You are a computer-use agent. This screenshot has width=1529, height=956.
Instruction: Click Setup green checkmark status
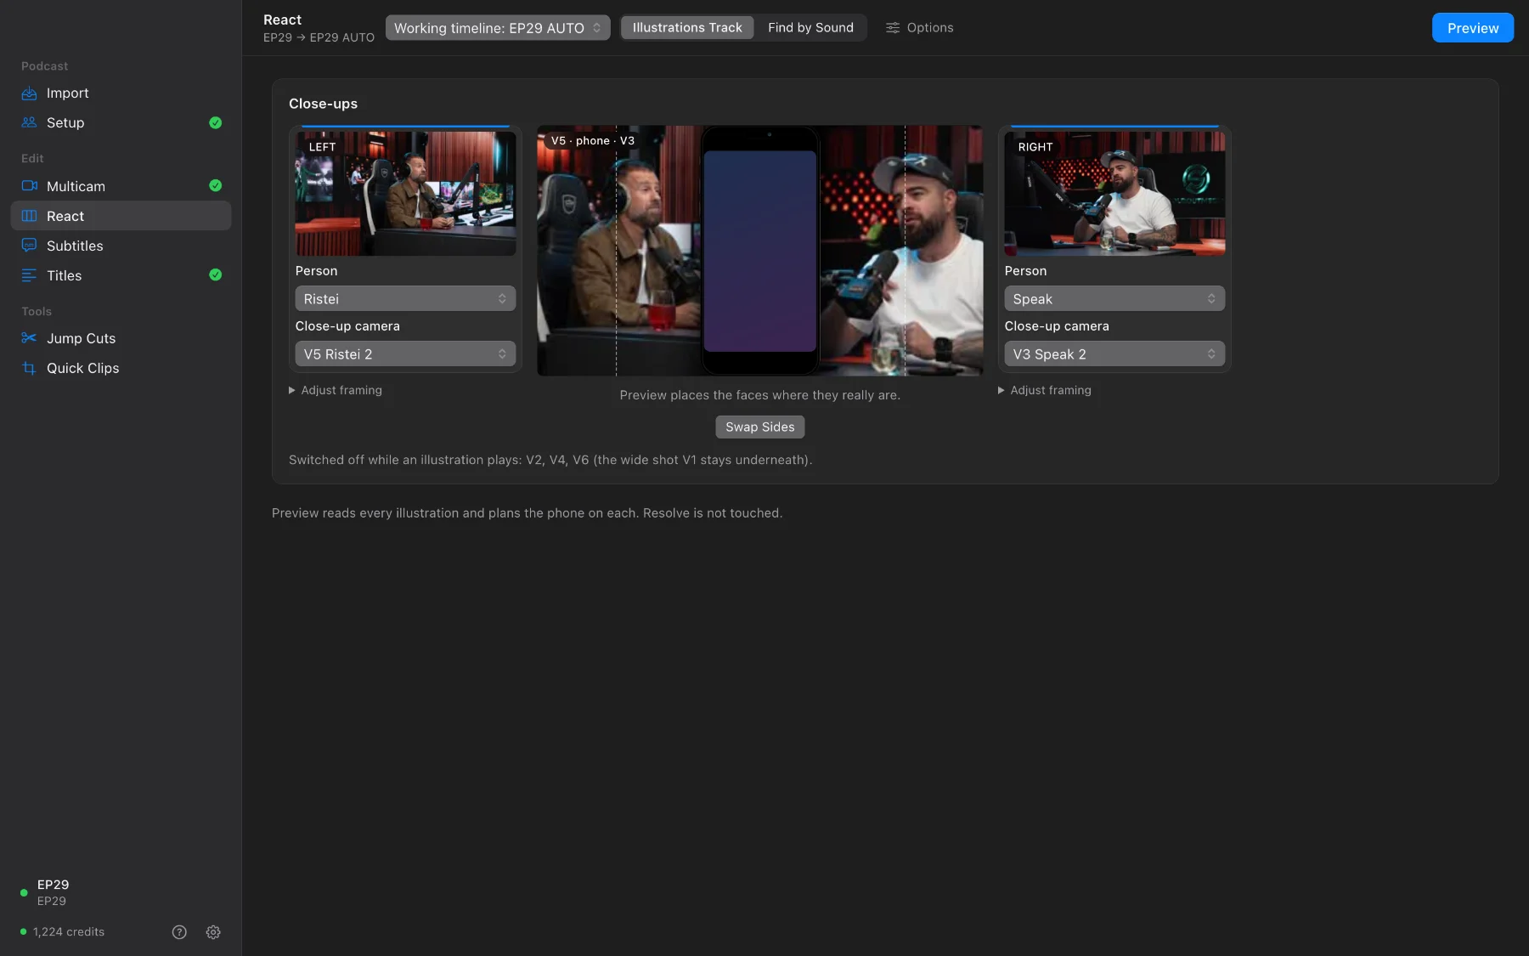[x=216, y=122]
